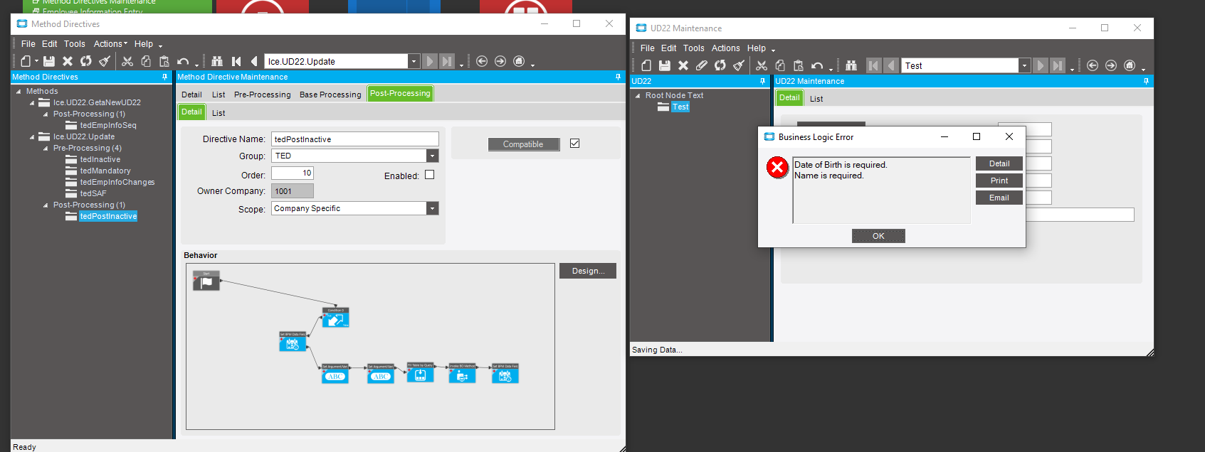Click Detail button in error dialog

(x=999, y=163)
